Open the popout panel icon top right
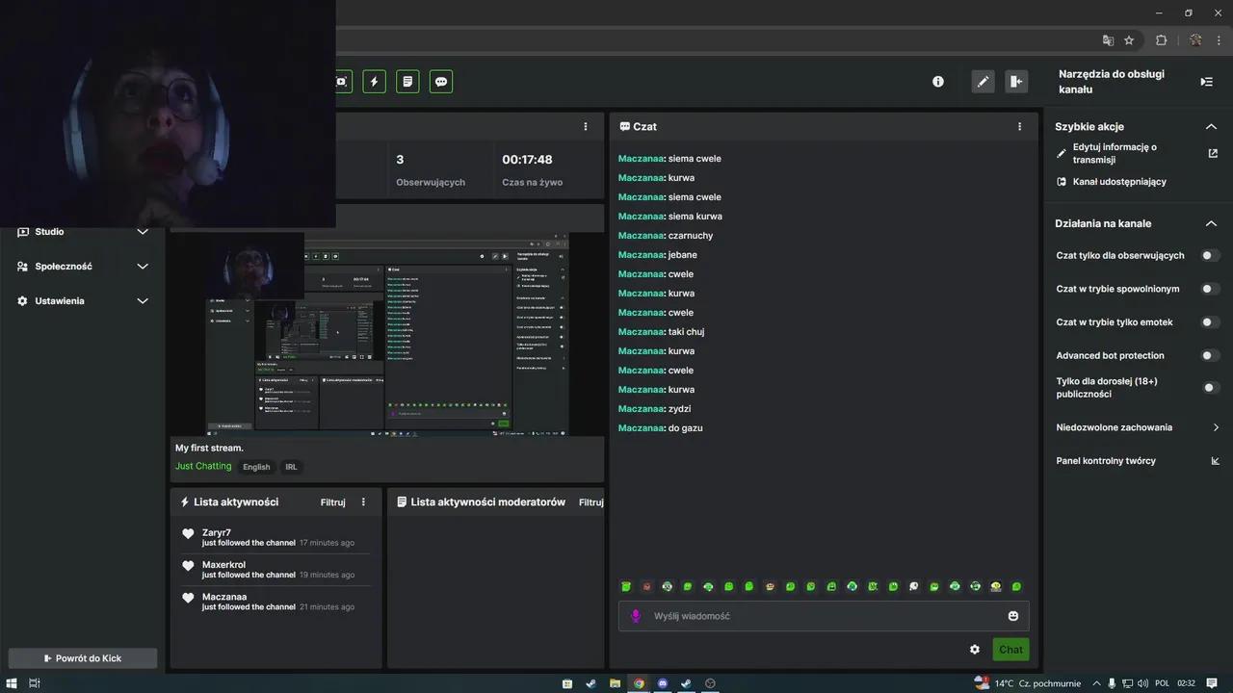 coord(1016,81)
